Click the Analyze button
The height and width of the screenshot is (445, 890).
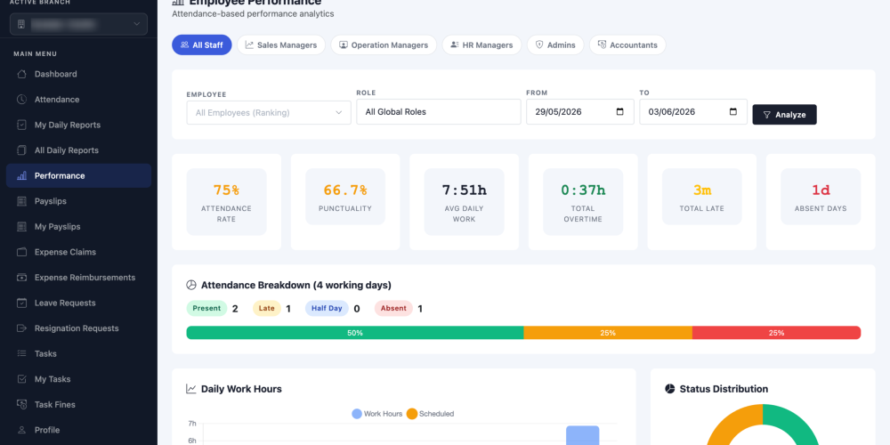click(784, 115)
